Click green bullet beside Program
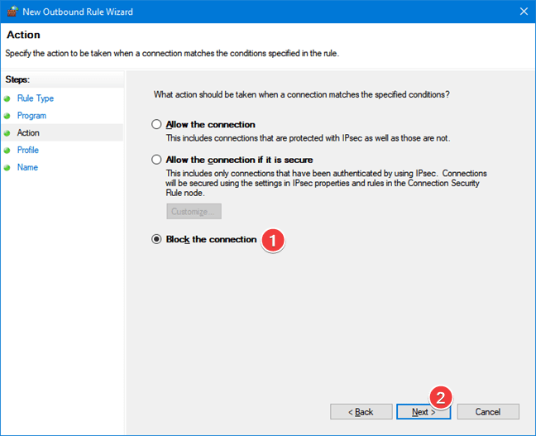Screen dimensions: 536x436 [x=7, y=116]
